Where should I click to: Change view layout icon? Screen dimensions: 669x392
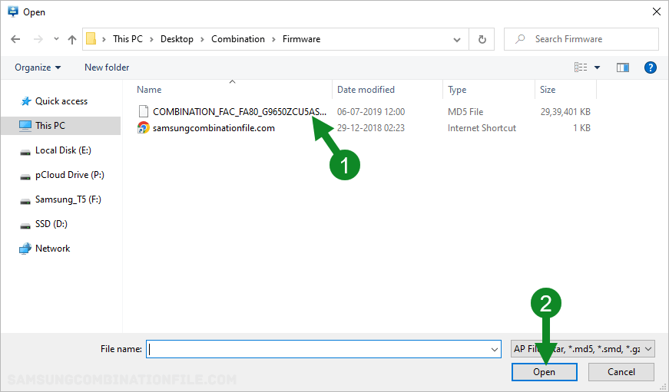click(580, 68)
